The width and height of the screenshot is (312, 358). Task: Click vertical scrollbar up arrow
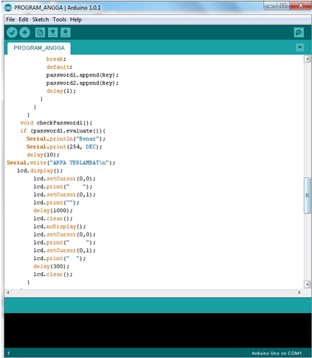coord(308,59)
